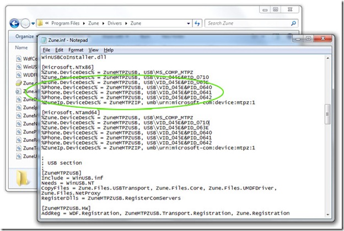Select first Zune segment in address breadcrumb
344x231 pixels.
94,23
